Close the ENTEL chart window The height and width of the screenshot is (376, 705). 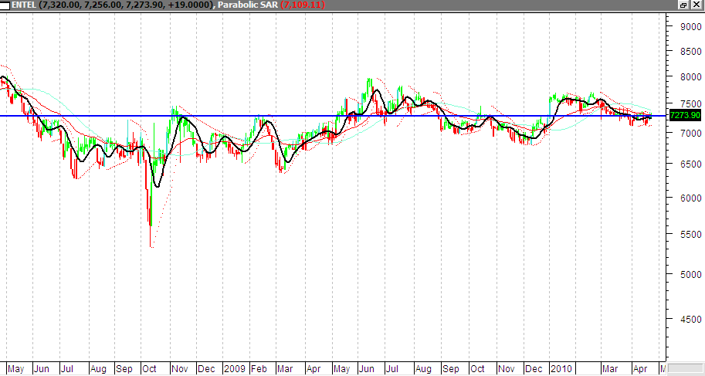697,5
